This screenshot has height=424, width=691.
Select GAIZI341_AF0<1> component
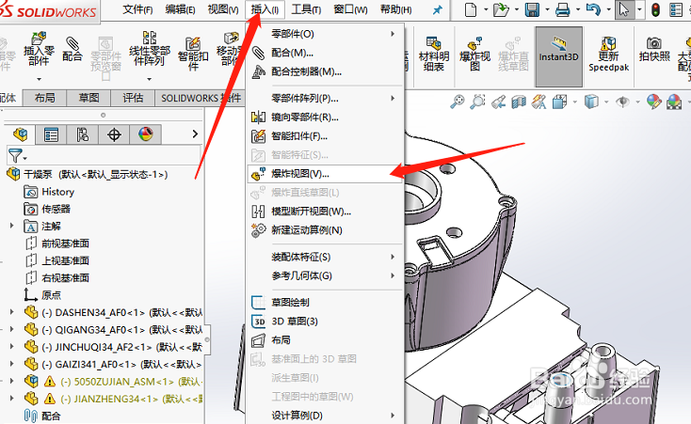121,365
